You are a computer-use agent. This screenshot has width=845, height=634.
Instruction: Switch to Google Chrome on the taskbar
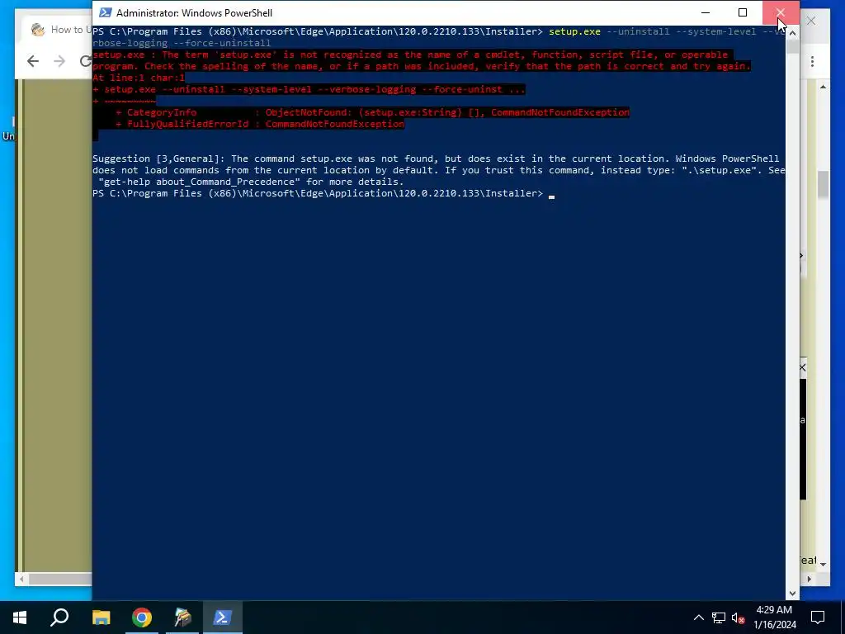click(142, 617)
